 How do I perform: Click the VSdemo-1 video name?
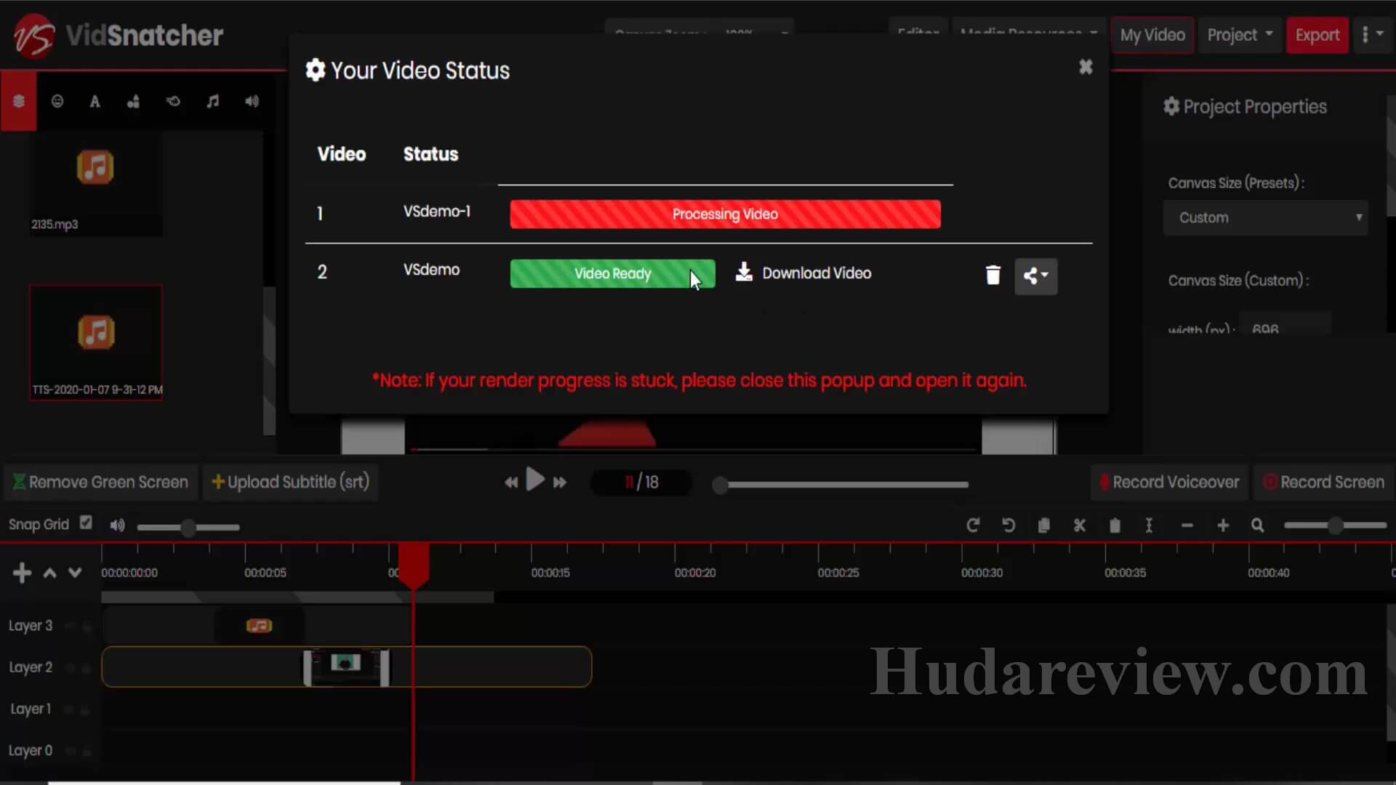pyautogui.click(x=437, y=211)
